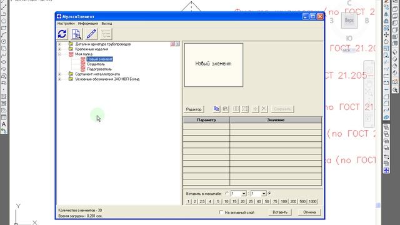Select the Осушитель tree item
Image resolution: width=400 pixels, height=225 pixels.
click(x=96, y=64)
